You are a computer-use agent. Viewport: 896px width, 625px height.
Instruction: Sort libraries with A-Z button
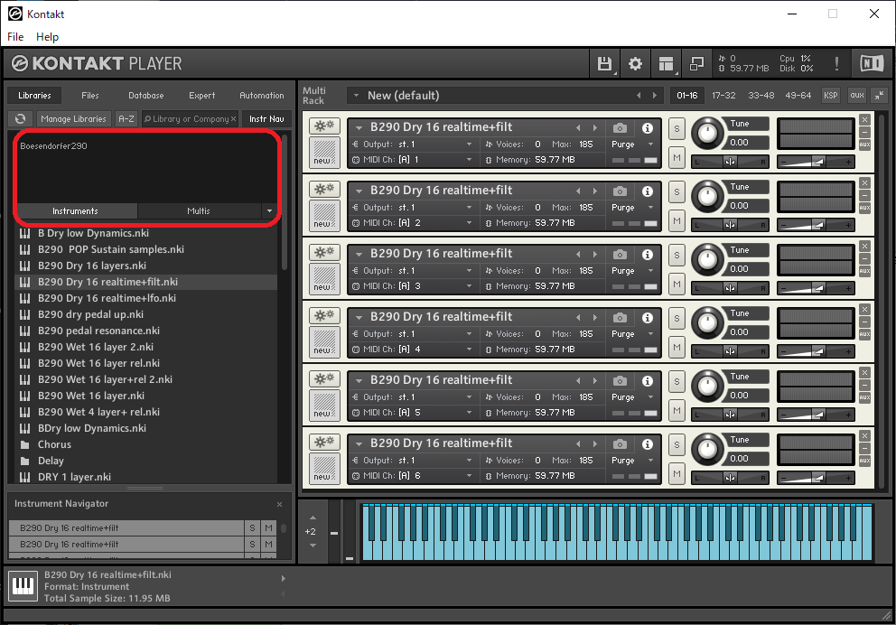pos(126,119)
